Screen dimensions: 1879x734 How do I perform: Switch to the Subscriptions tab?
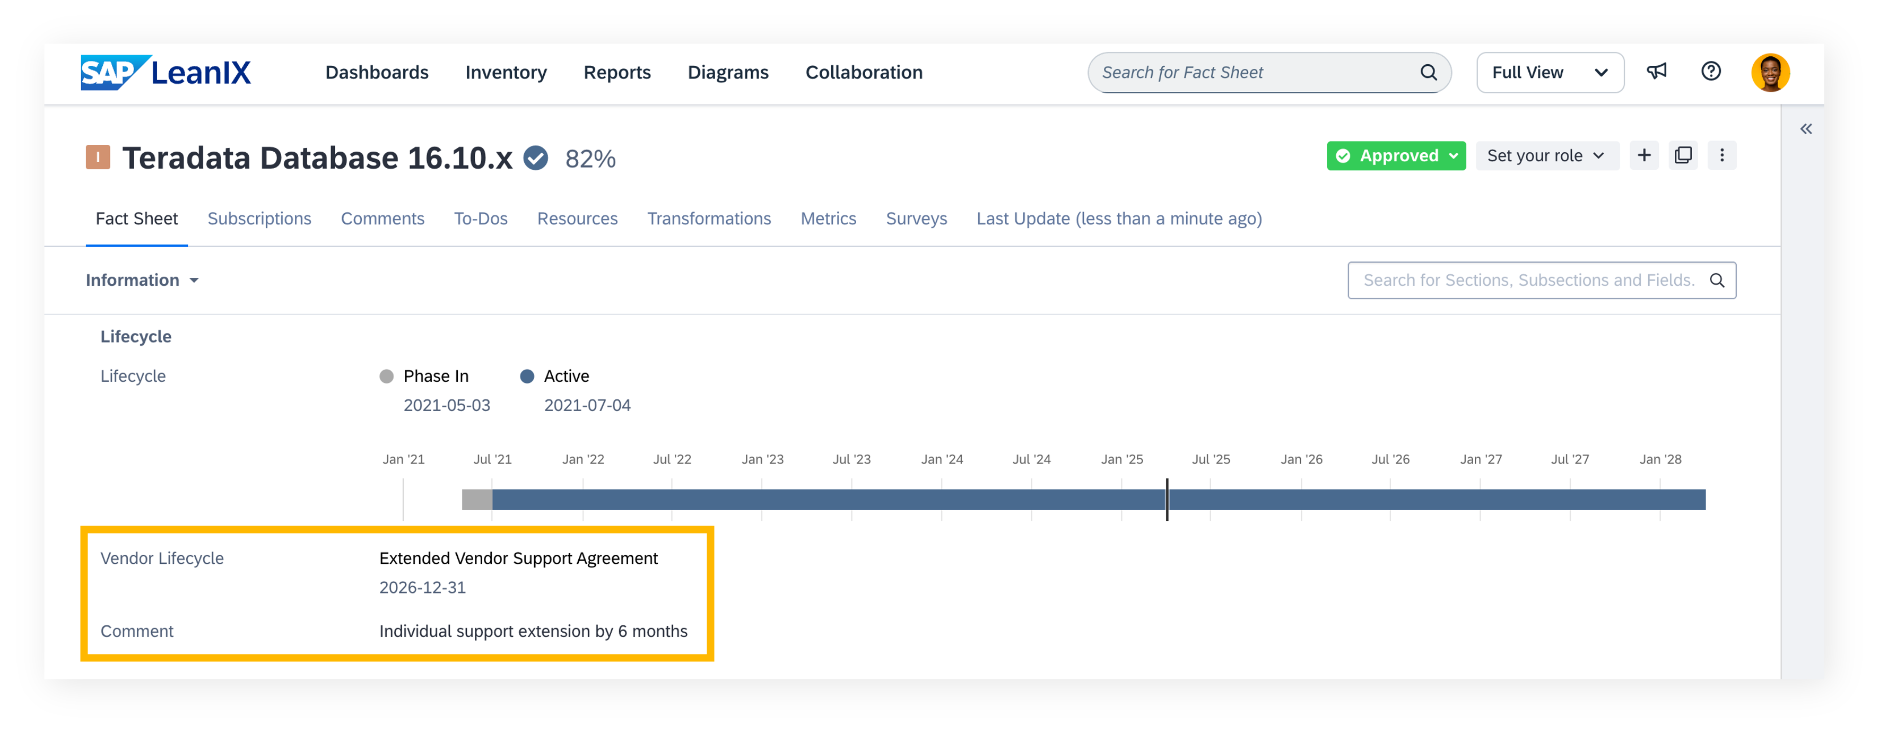coord(259,219)
